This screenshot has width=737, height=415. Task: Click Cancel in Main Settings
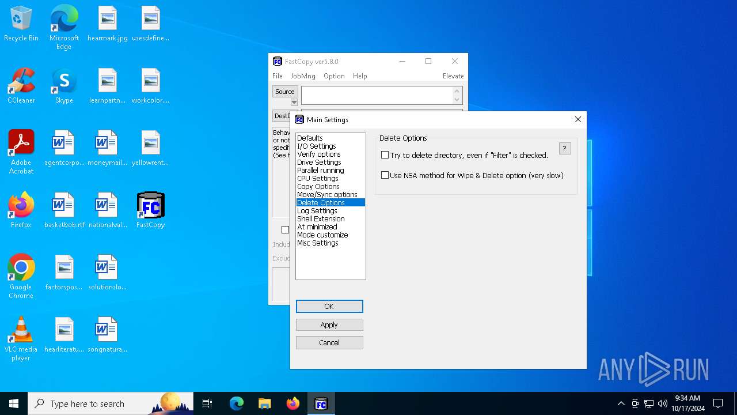point(329,342)
